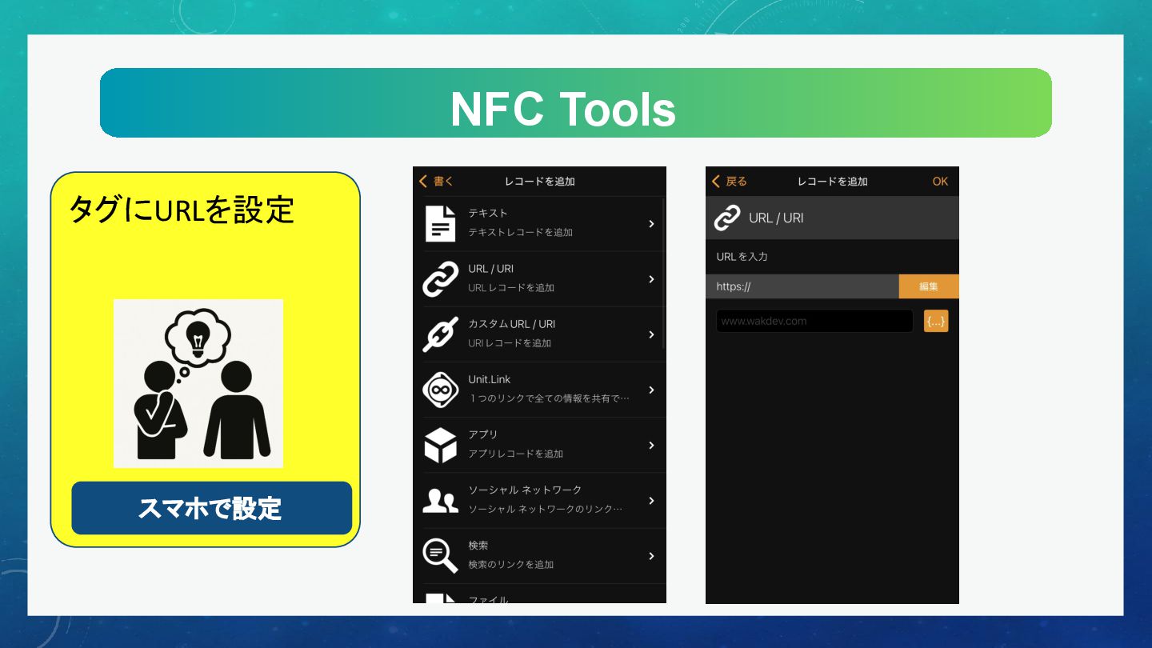Open chevron on カスタム URL / URI row
Screen dimensions: 1152x648
pyautogui.click(x=652, y=334)
